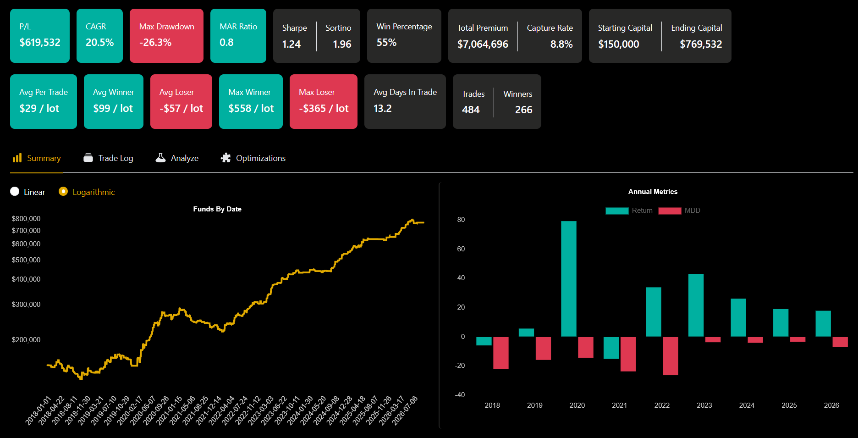Click the 2022 MDD bar in Annual Metrics
Viewport: 858px width, 438px height.
coord(671,356)
